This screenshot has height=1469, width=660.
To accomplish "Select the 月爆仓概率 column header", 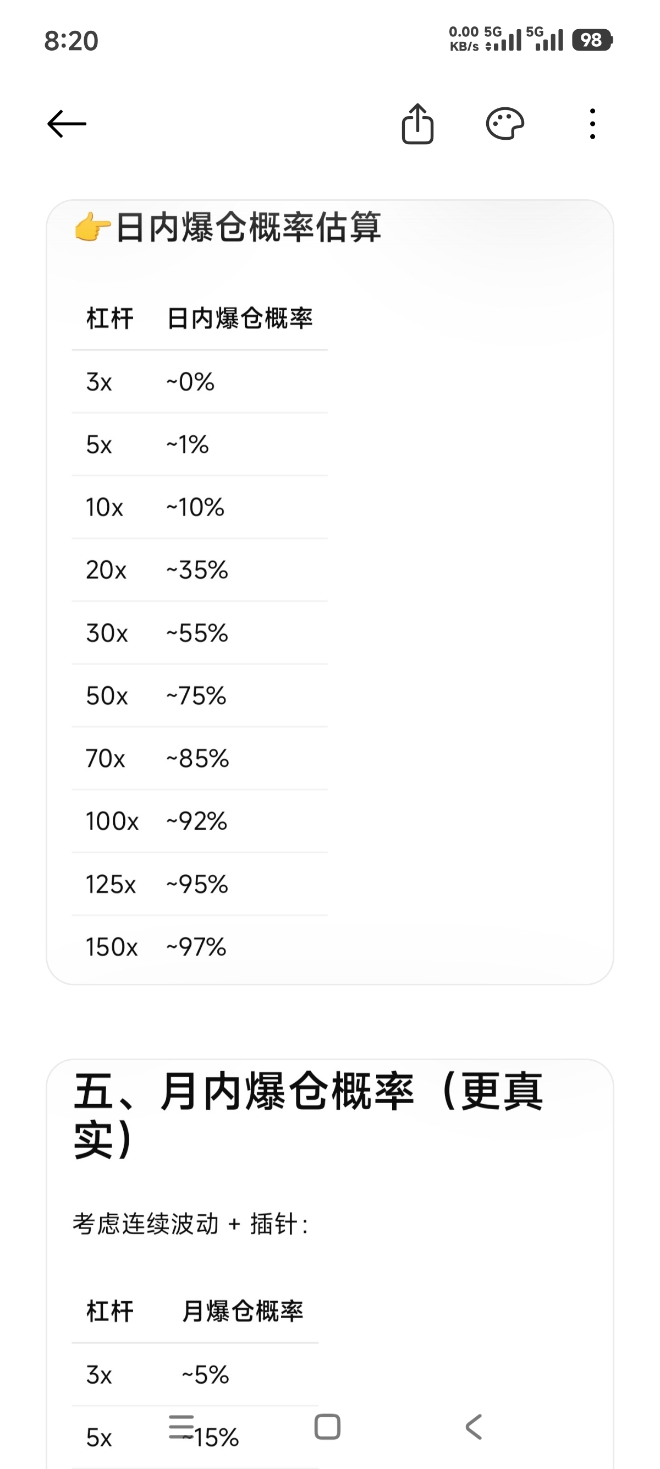I will click(243, 1311).
